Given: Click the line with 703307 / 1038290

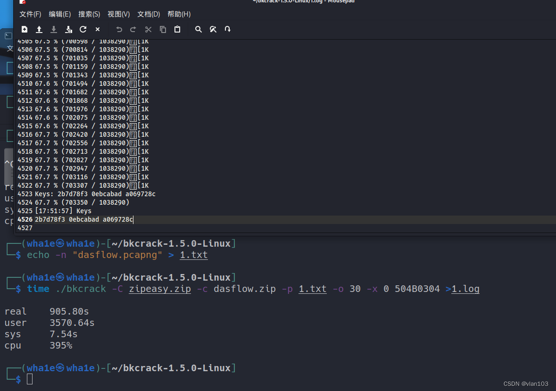Looking at the screenshot, I should click(91, 185).
